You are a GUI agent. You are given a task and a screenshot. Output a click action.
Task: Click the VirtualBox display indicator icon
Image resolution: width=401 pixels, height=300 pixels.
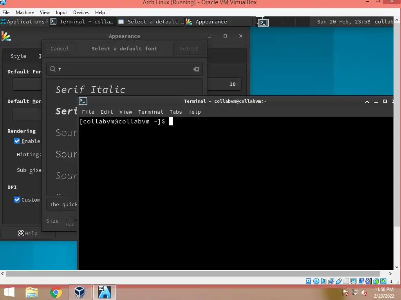tap(354, 281)
